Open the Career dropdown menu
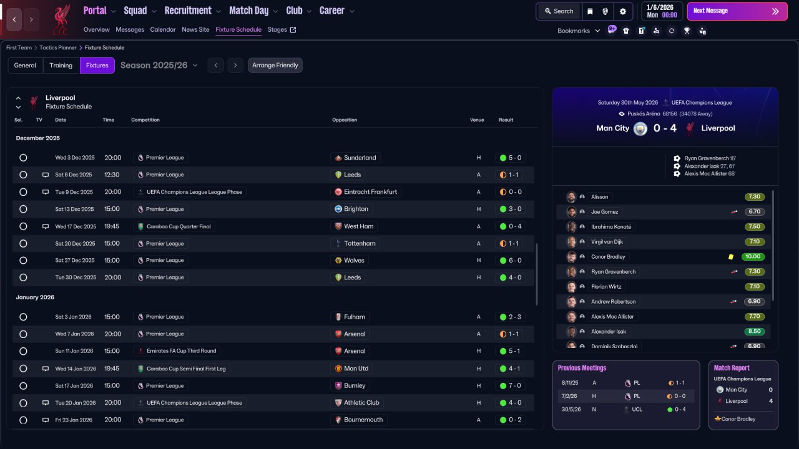 [337, 11]
